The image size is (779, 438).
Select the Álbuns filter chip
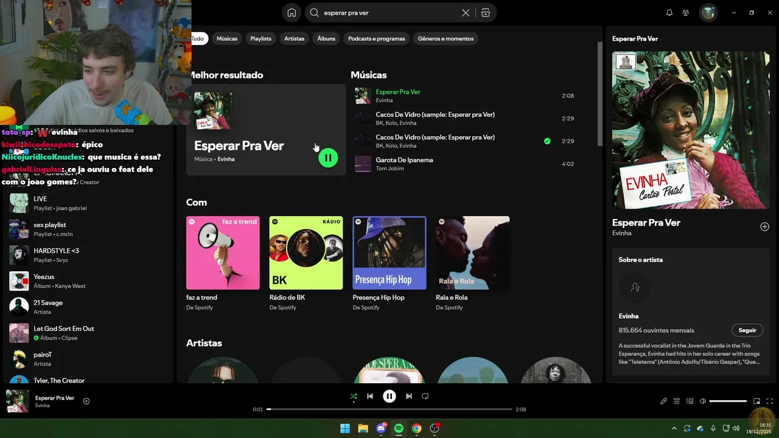coord(326,38)
